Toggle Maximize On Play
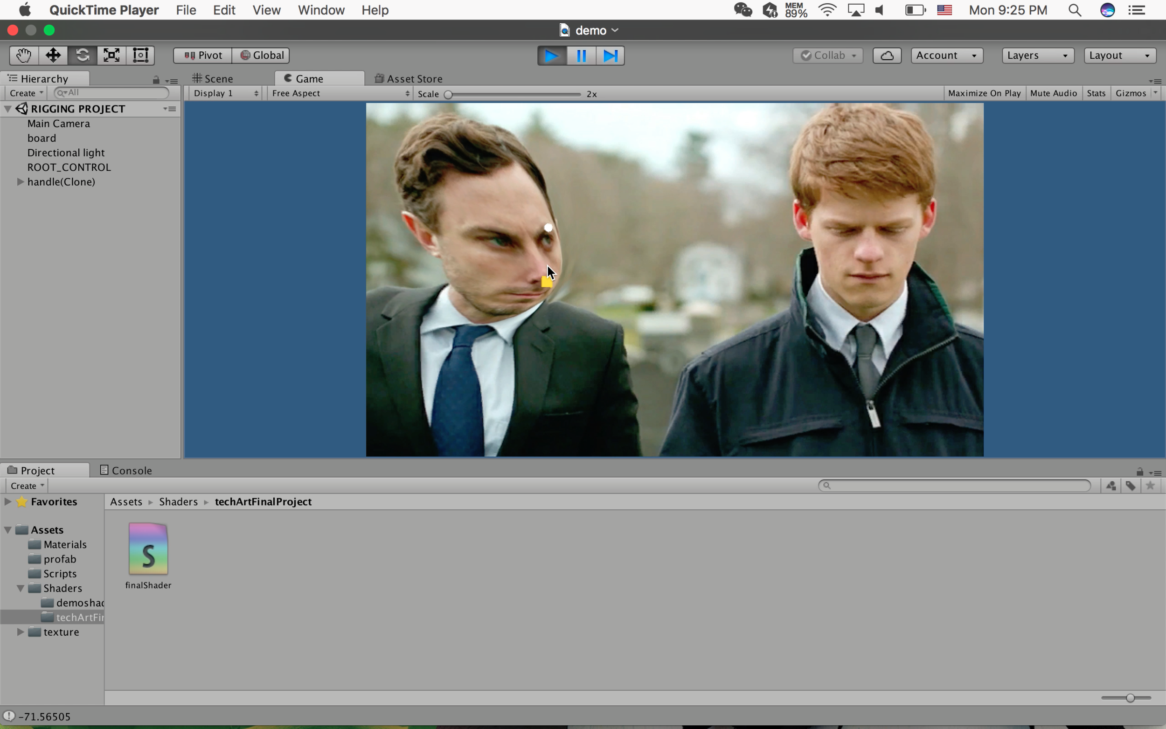The width and height of the screenshot is (1166, 729). tap(984, 94)
